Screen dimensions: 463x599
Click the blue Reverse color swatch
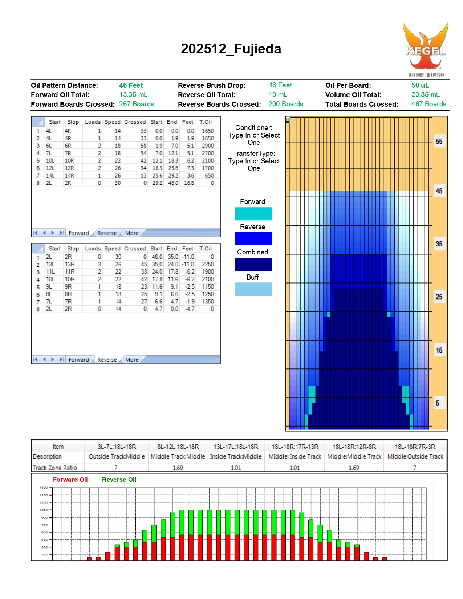click(x=253, y=239)
